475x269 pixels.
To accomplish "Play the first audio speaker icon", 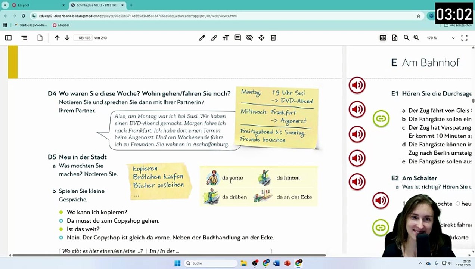I will [357, 86].
